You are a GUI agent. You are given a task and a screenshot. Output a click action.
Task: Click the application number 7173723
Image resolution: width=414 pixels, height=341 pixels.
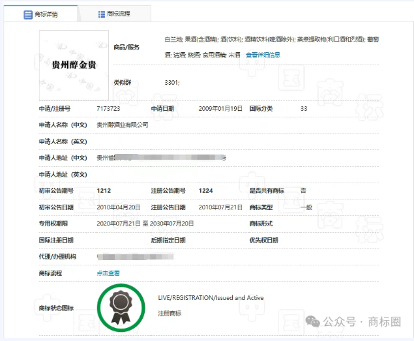coord(108,108)
